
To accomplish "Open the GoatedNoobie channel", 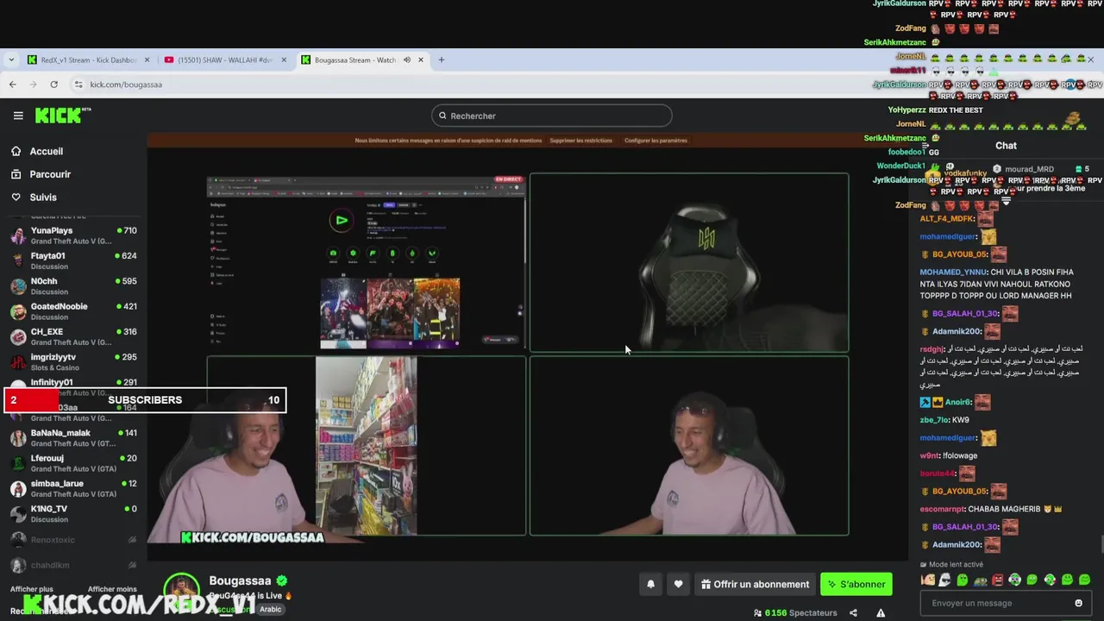I will (x=72, y=311).
